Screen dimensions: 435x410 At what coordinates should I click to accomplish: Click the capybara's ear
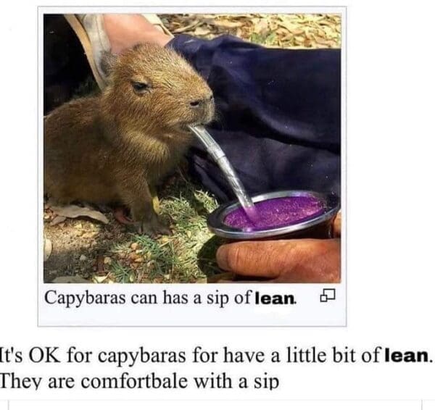[108, 64]
